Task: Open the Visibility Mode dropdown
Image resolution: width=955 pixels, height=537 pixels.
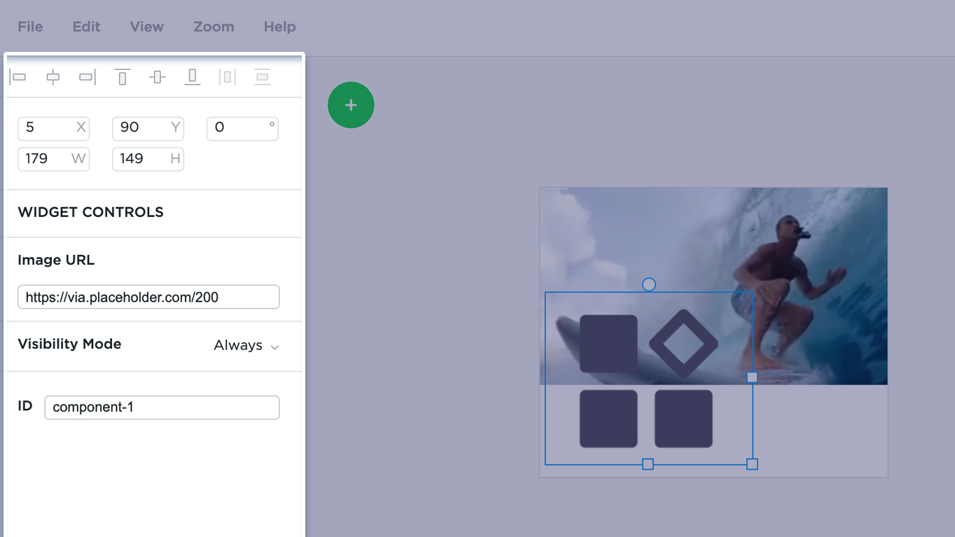Action: tap(246, 346)
